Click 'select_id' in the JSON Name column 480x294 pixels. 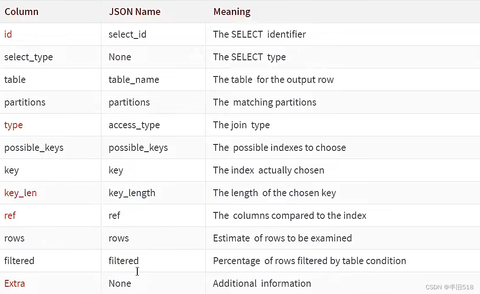click(x=127, y=35)
